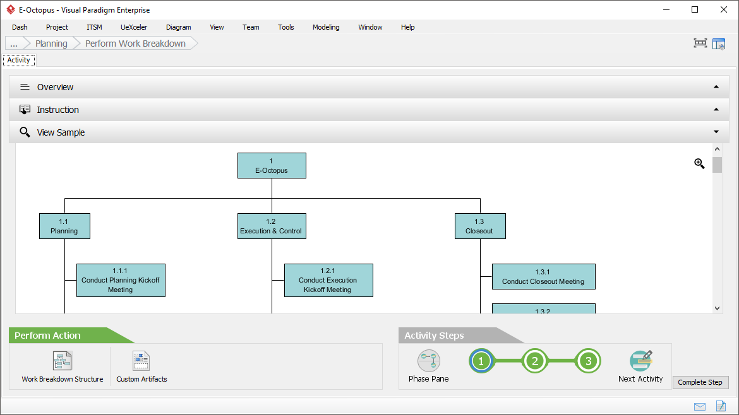
Task: Open the Custom Artifacts action icon
Action: [141, 361]
